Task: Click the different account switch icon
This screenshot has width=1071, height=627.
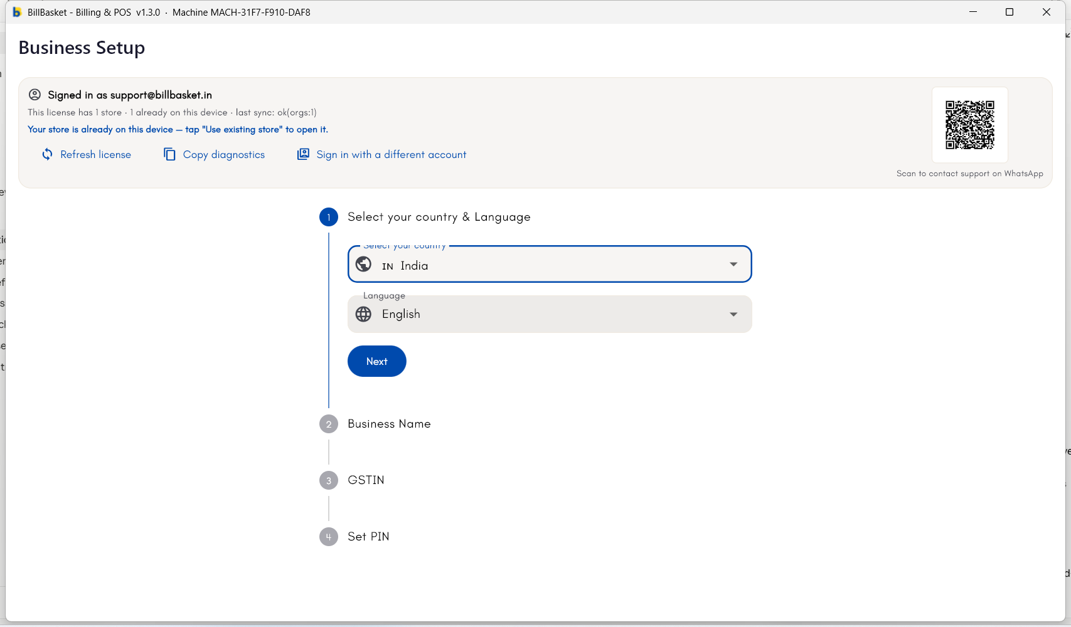Action: point(303,154)
